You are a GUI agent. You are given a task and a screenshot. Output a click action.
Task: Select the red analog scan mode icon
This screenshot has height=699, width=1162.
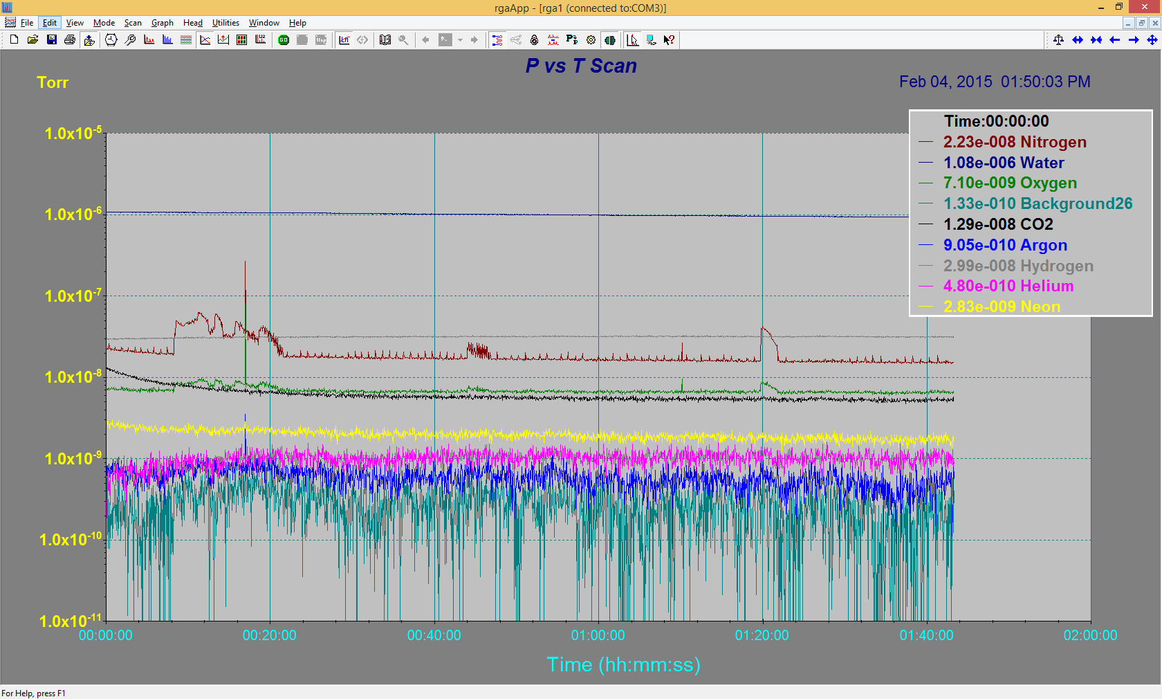coord(149,40)
